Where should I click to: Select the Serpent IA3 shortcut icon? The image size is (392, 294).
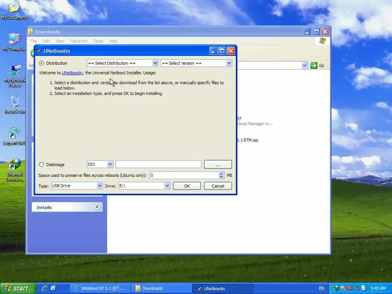point(14,136)
